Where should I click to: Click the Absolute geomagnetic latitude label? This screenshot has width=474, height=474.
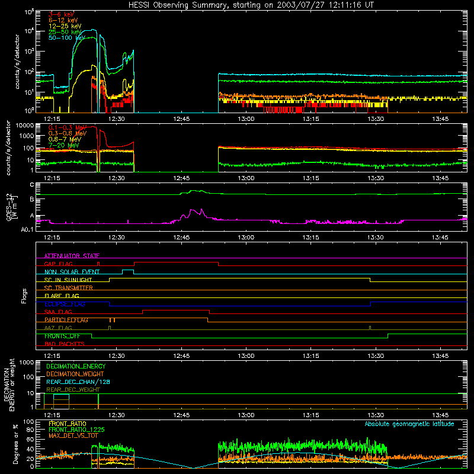pos(409,424)
